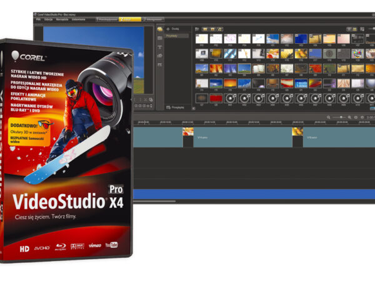Click the fit-project-in-timeline icon beside zoom
Image resolution: width=375 pixels, height=281 pixels.
pos(356,117)
